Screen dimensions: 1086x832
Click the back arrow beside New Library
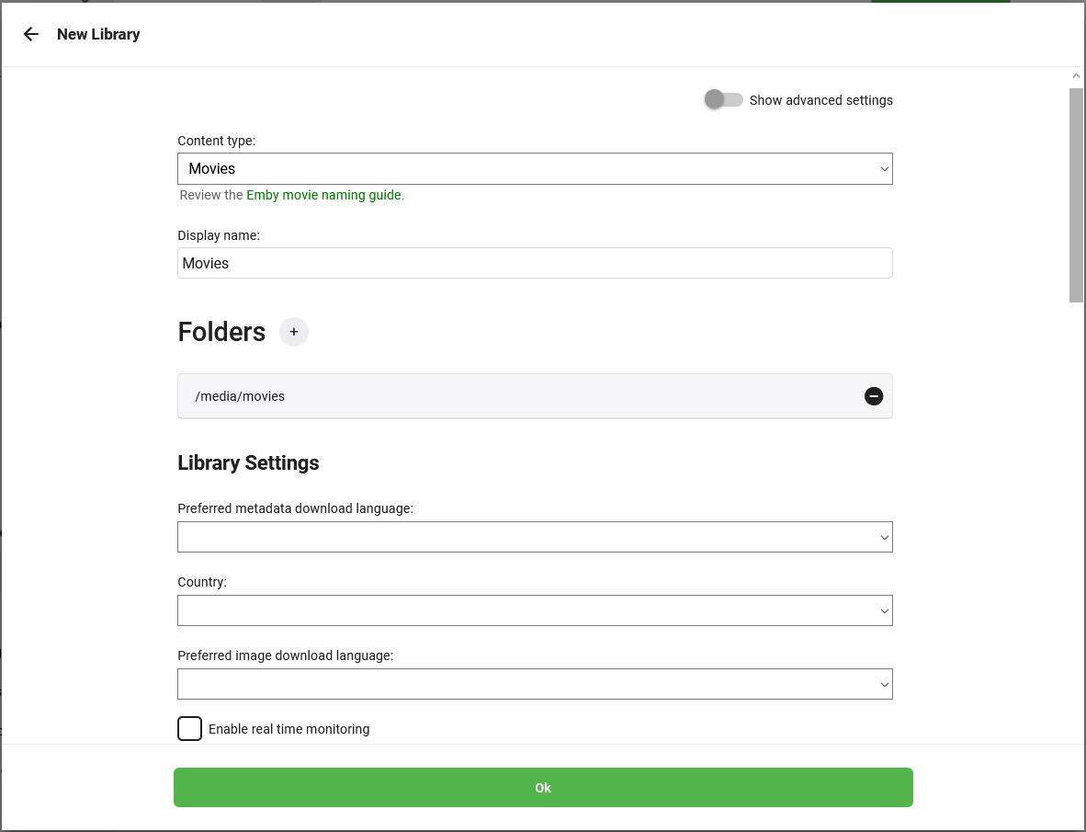pos(30,34)
